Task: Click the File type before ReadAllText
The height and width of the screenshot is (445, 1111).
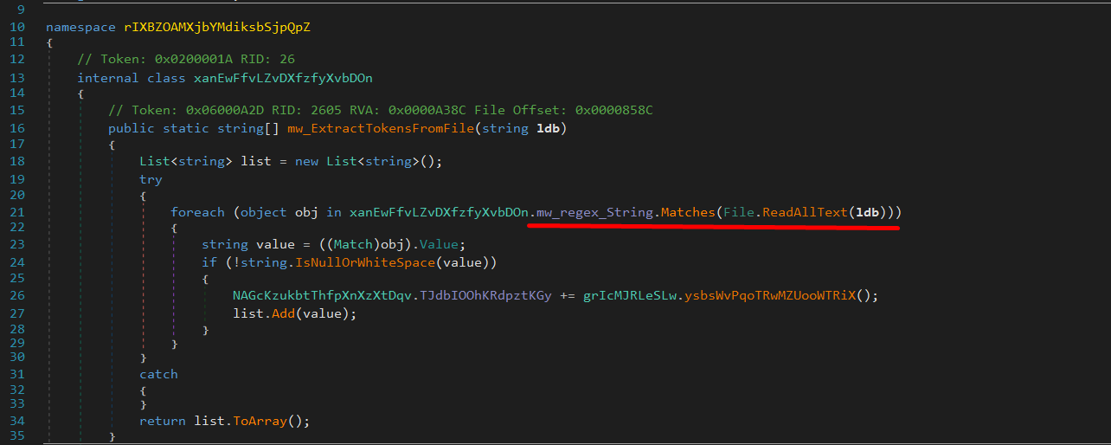Action: [738, 212]
